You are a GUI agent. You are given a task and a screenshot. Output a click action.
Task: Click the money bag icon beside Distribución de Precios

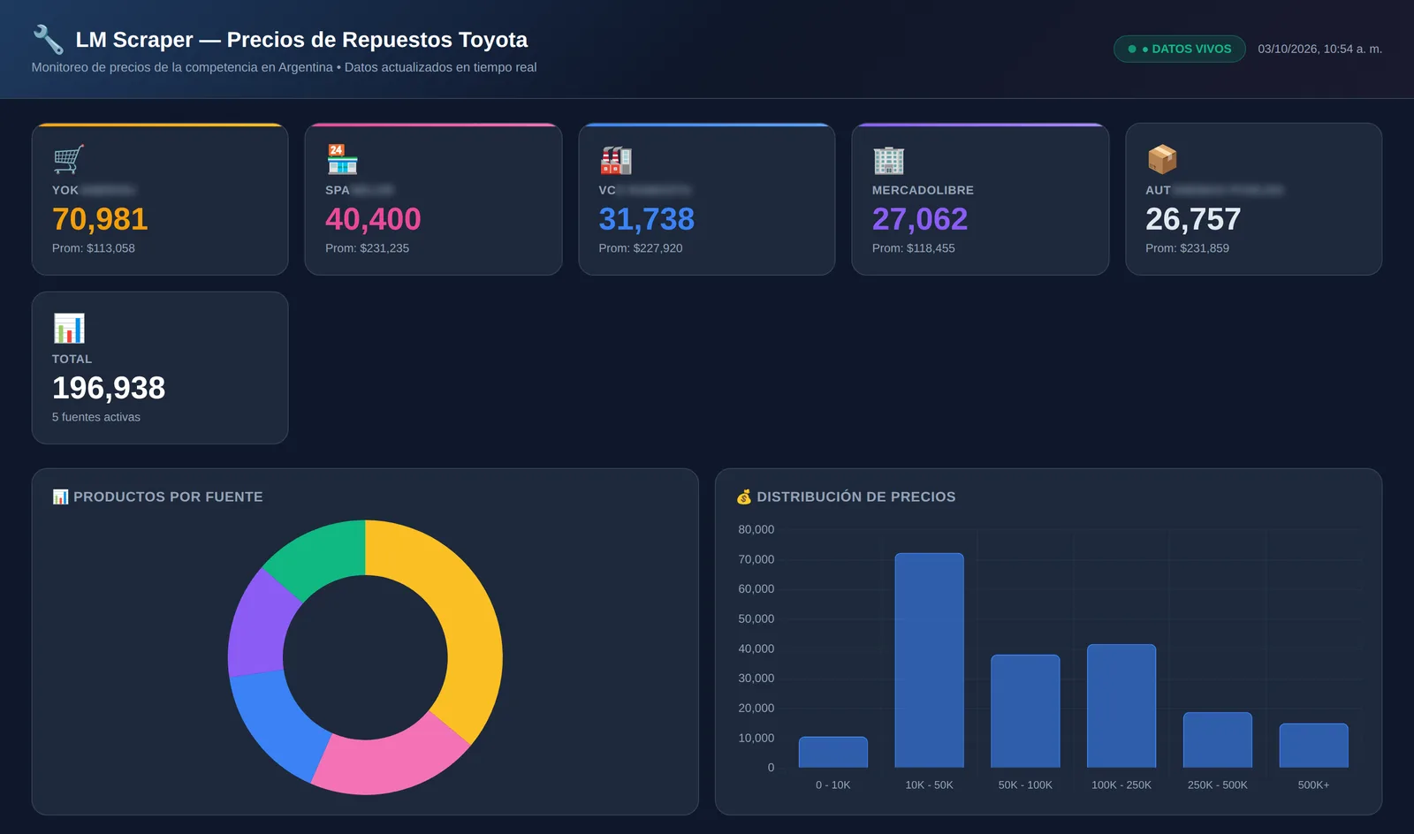744,497
